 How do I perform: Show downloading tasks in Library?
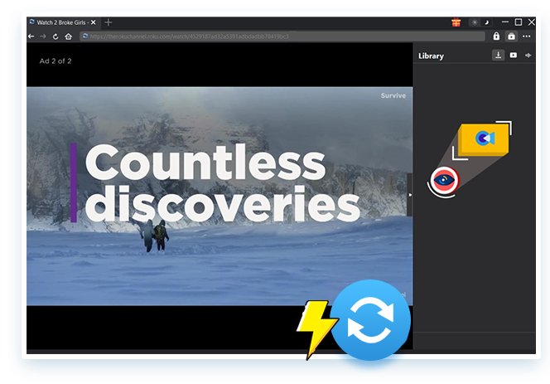(x=498, y=56)
